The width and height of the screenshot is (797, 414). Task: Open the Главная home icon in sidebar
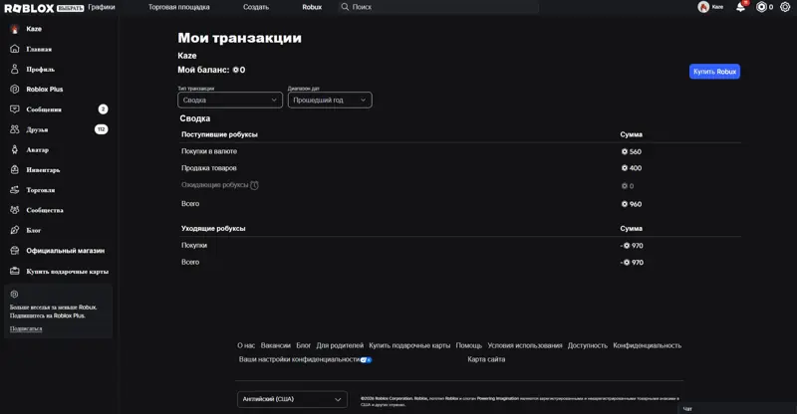[15, 49]
